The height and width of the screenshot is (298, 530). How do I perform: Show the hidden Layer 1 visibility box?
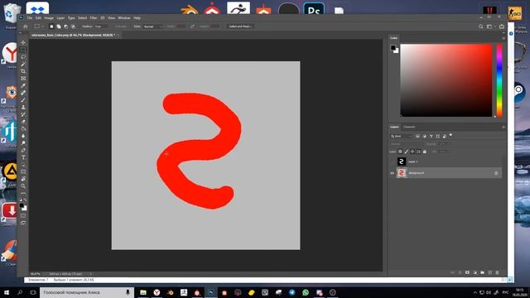392,161
